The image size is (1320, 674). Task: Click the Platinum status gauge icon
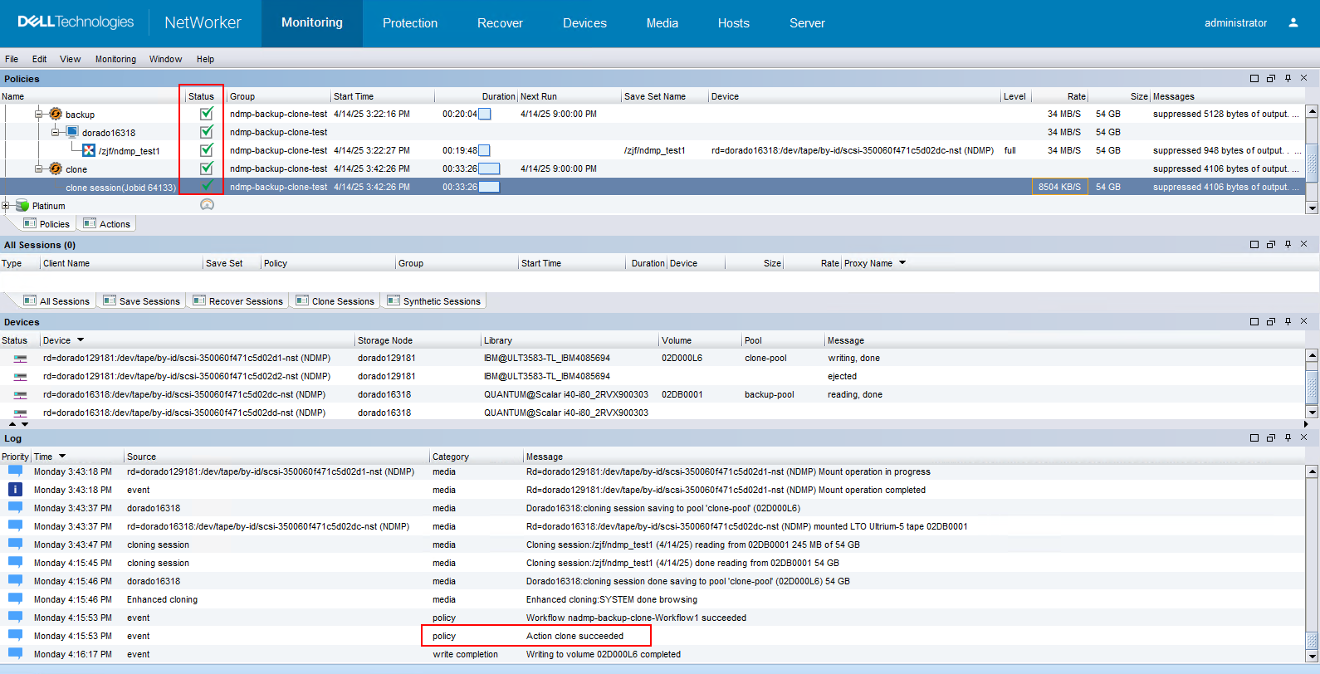pyautogui.click(x=207, y=204)
